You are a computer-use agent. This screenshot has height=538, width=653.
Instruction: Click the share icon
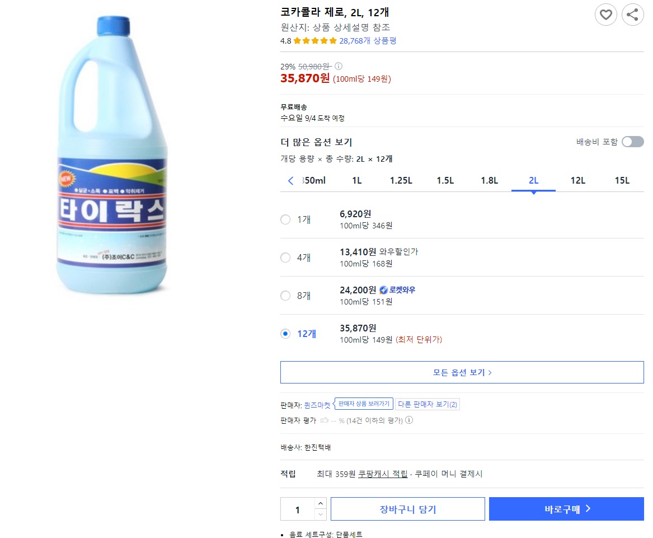pos(632,15)
